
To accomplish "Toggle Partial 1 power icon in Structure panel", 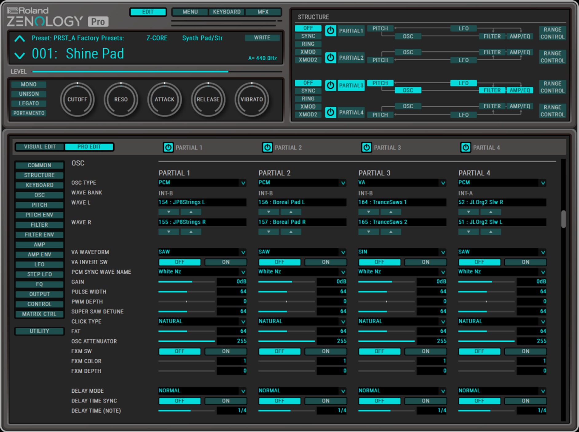I will click(x=330, y=31).
